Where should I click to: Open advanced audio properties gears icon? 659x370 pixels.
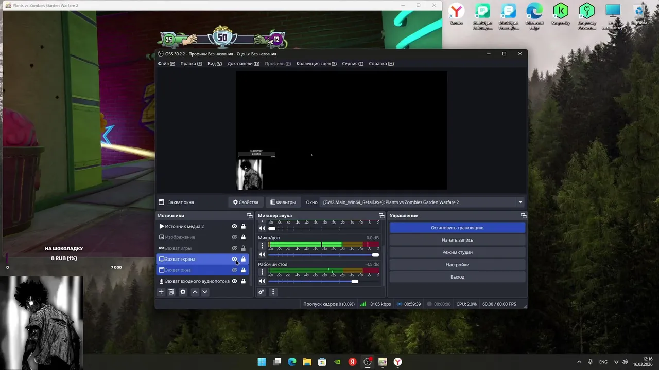coord(261,292)
